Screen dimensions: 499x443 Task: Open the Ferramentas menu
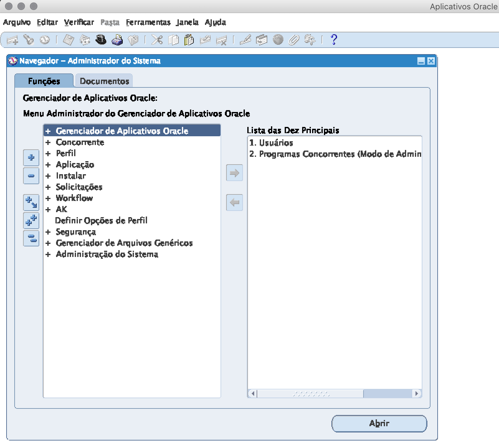(148, 22)
